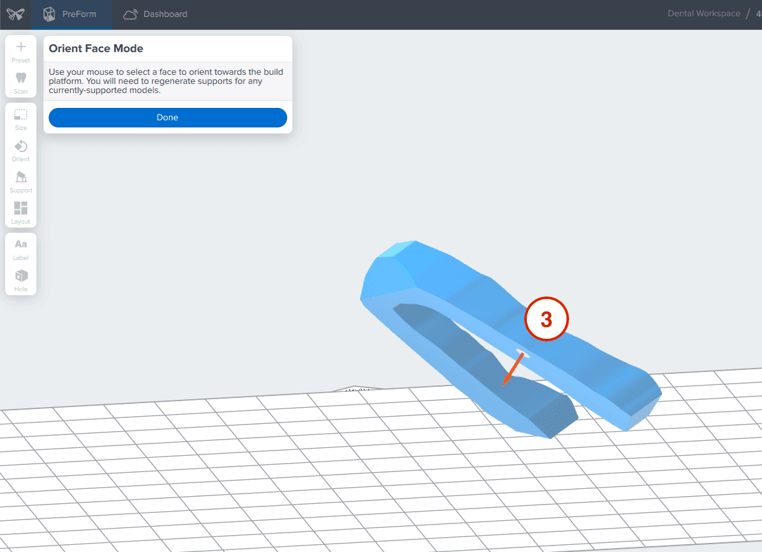This screenshot has width=762, height=552.
Task: Open the Support generation tool
Action: pos(21,181)
